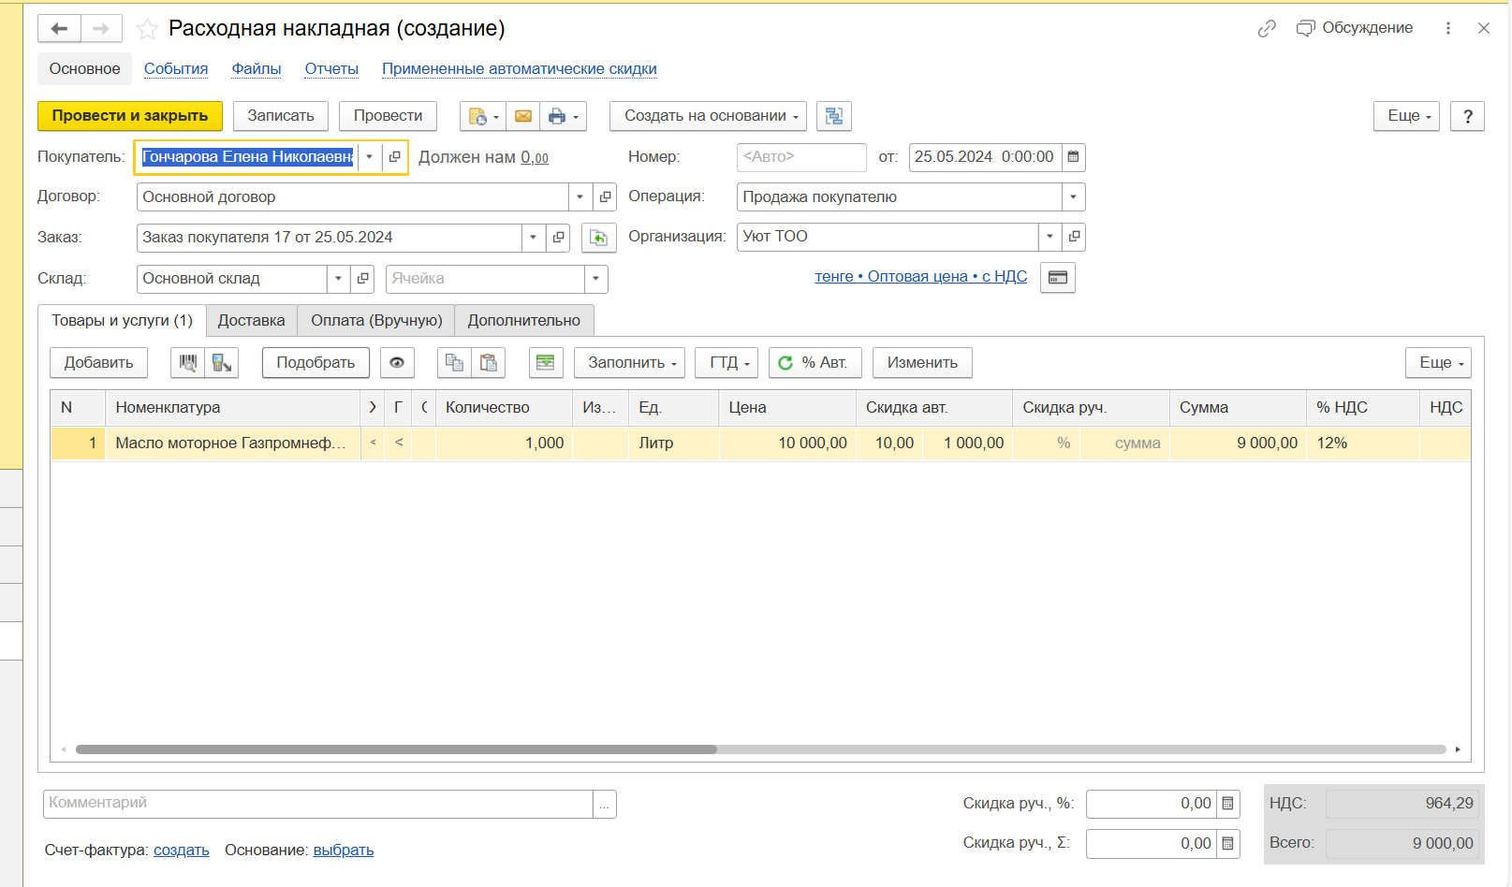Click the copy rows icon
The image size is (1512, 887).
[454, 363]
